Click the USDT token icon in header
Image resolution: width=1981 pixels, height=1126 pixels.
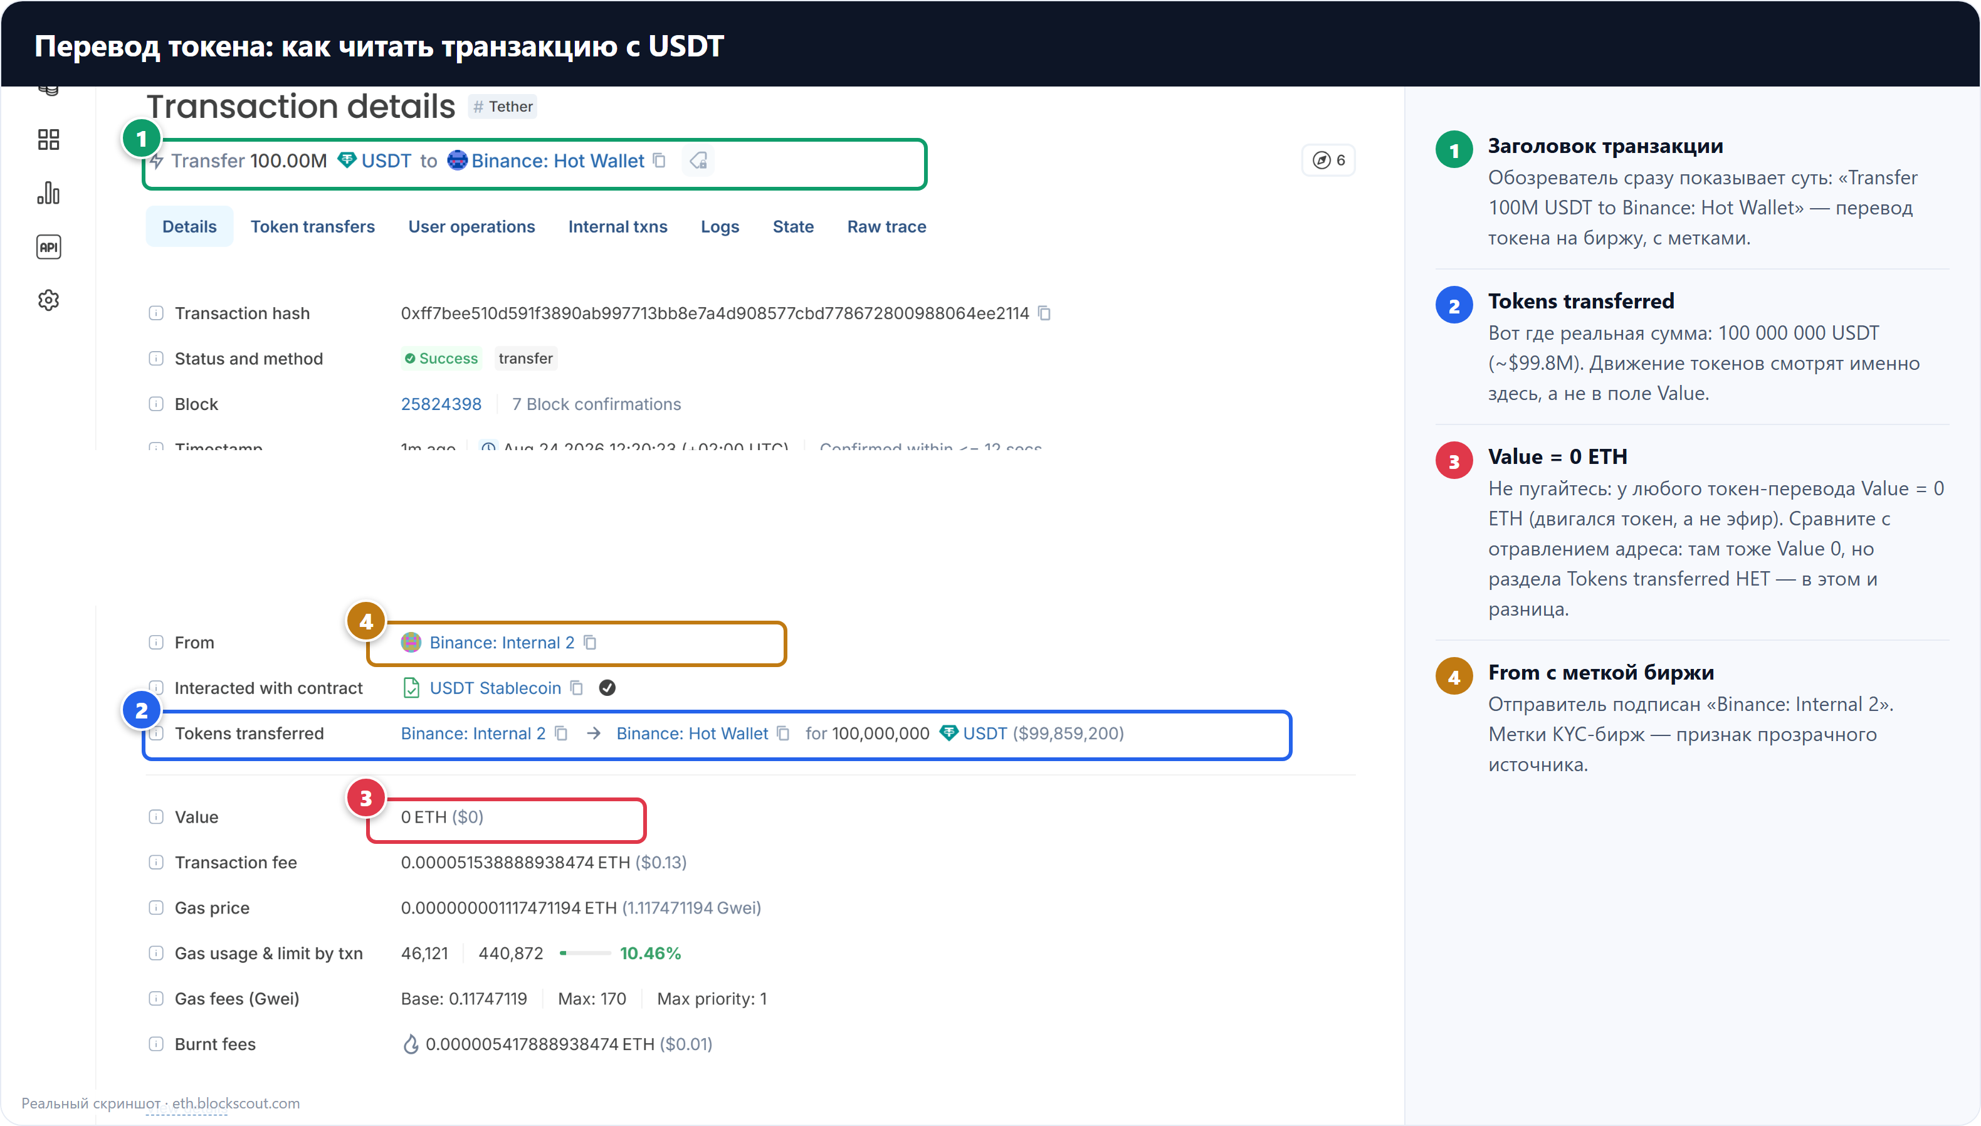pos(347,161)
